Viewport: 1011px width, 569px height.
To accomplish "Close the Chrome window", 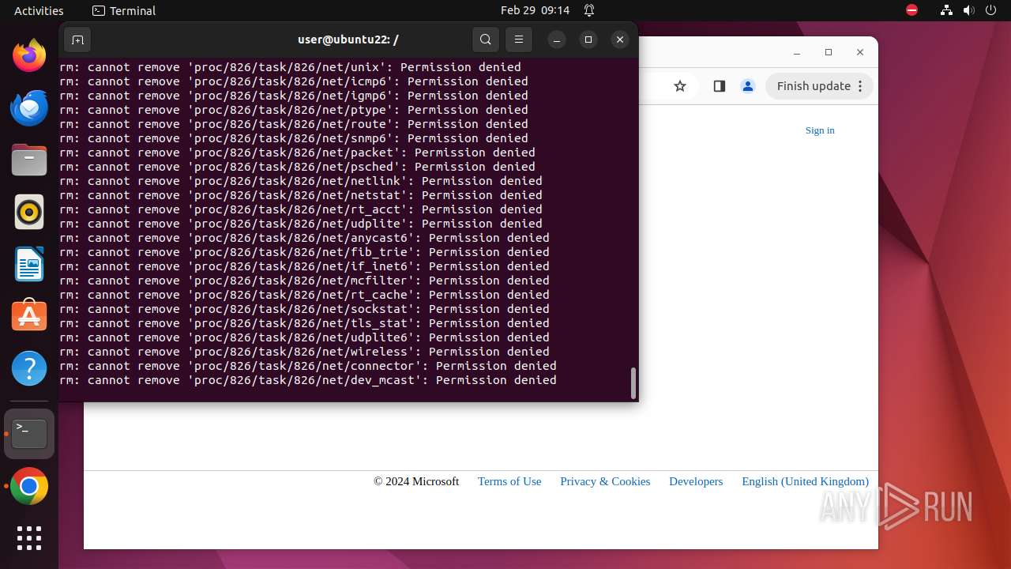I will click(x=860, y=52).
